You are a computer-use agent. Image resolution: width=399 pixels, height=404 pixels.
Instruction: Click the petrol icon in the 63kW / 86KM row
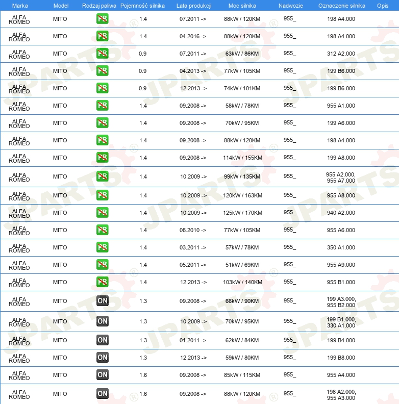102,54
